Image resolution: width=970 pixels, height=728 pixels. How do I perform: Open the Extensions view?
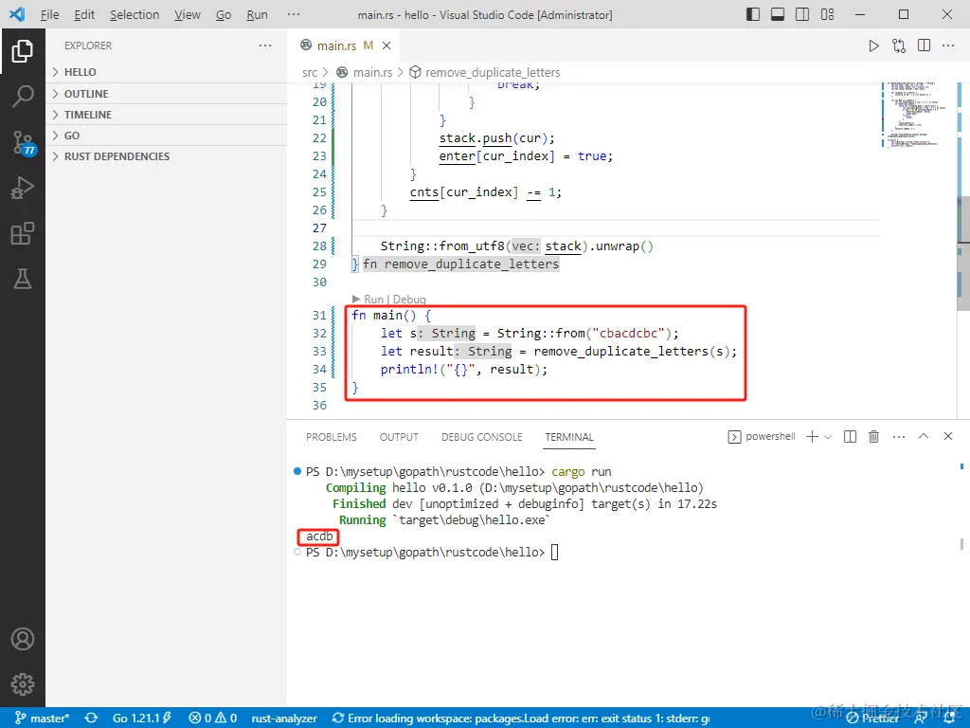click(x=23, y=233)
